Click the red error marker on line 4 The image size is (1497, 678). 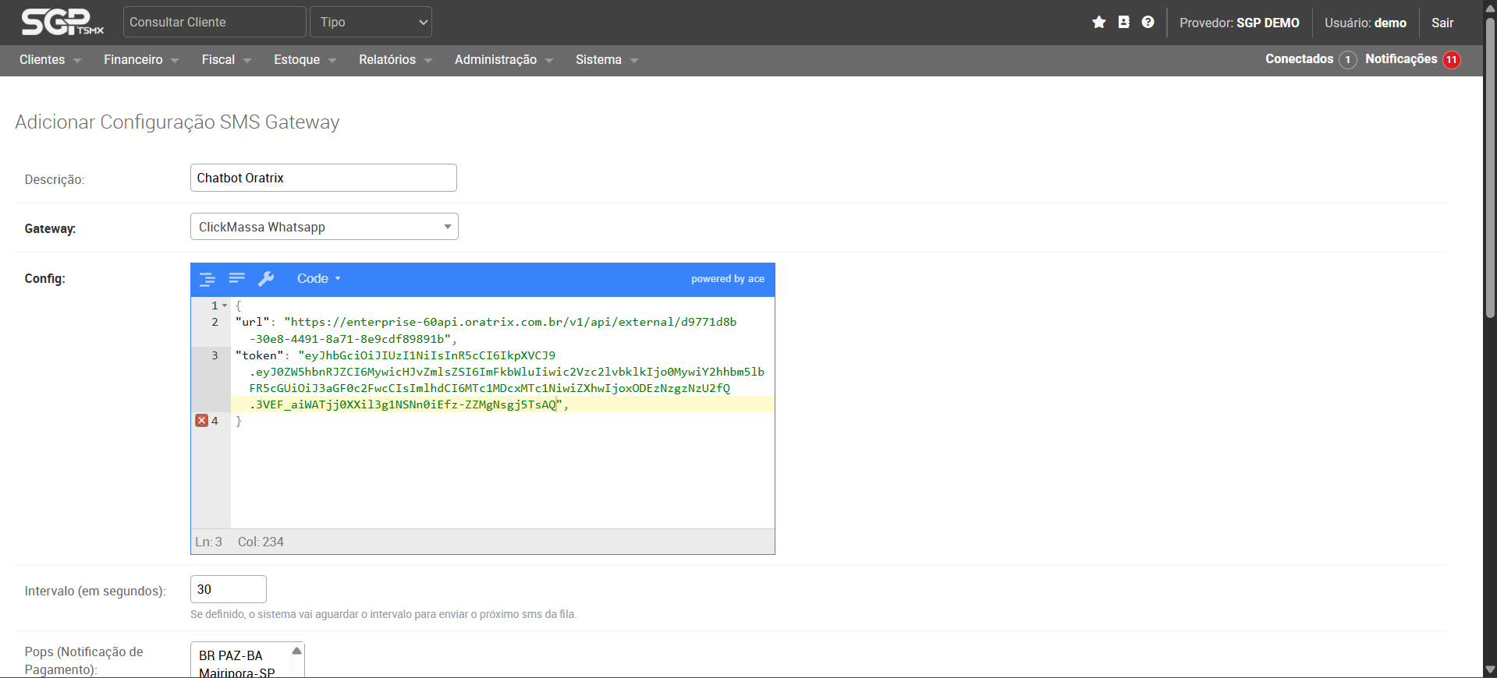201,421
